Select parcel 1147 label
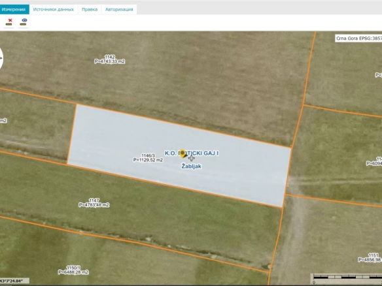The image size is (382, 286). point(94,200)
